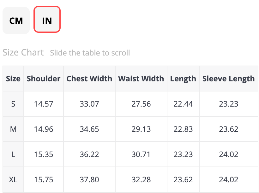Switch size units to CM
259x193 pixels.
[16, 21]
